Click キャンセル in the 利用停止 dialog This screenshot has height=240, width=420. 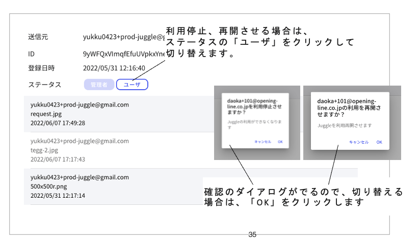(x=262, y=142)
